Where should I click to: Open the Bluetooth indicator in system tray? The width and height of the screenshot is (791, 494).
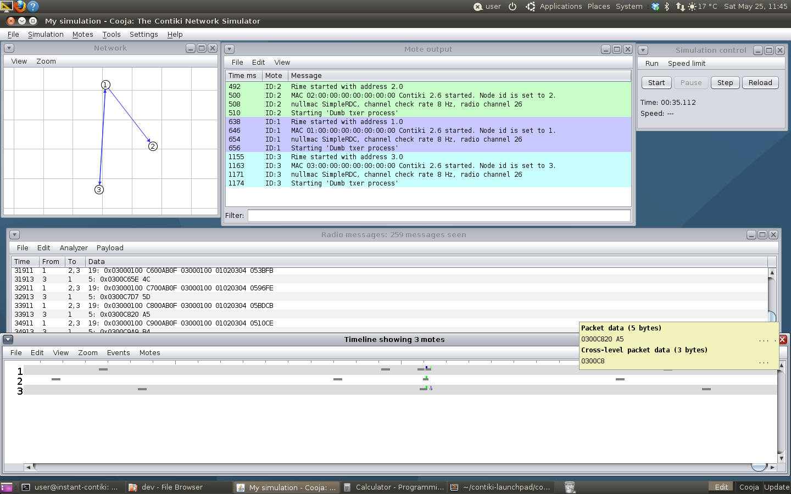(667, 7)
